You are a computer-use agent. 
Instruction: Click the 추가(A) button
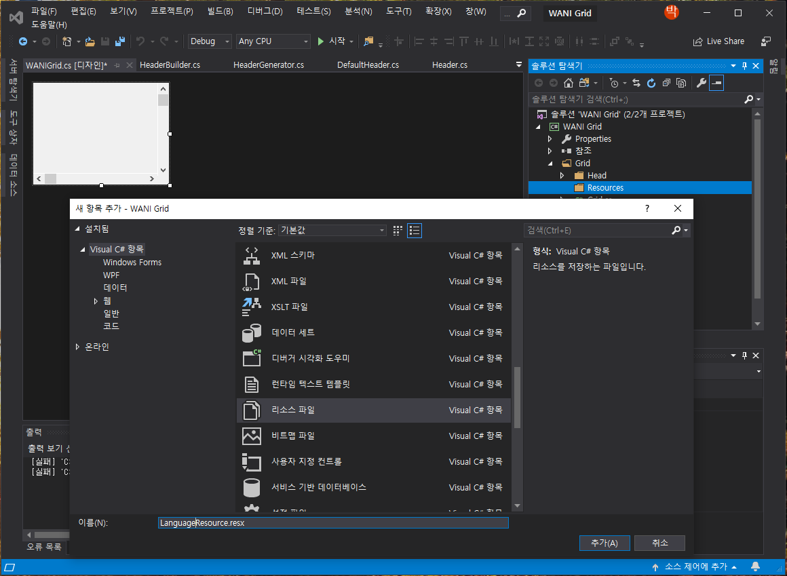coord(604,543)
